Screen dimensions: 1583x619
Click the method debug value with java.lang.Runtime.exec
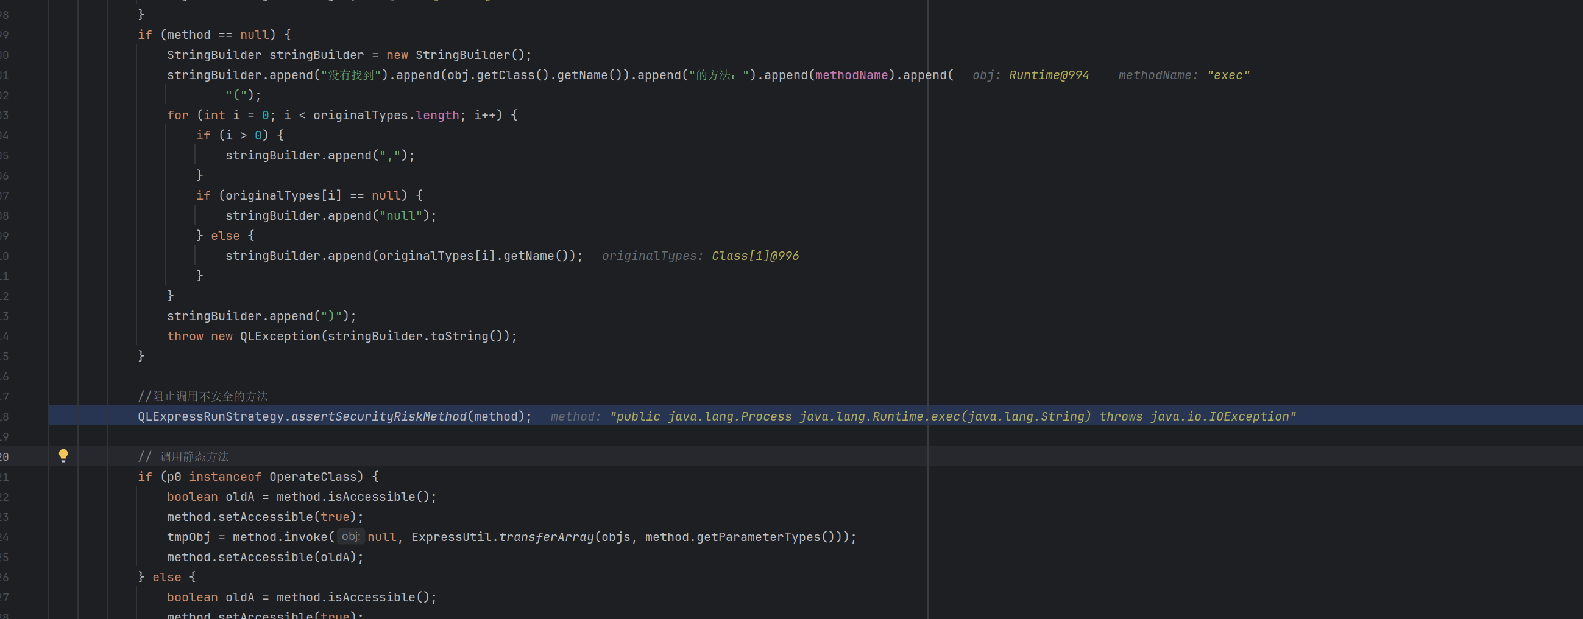952,416
